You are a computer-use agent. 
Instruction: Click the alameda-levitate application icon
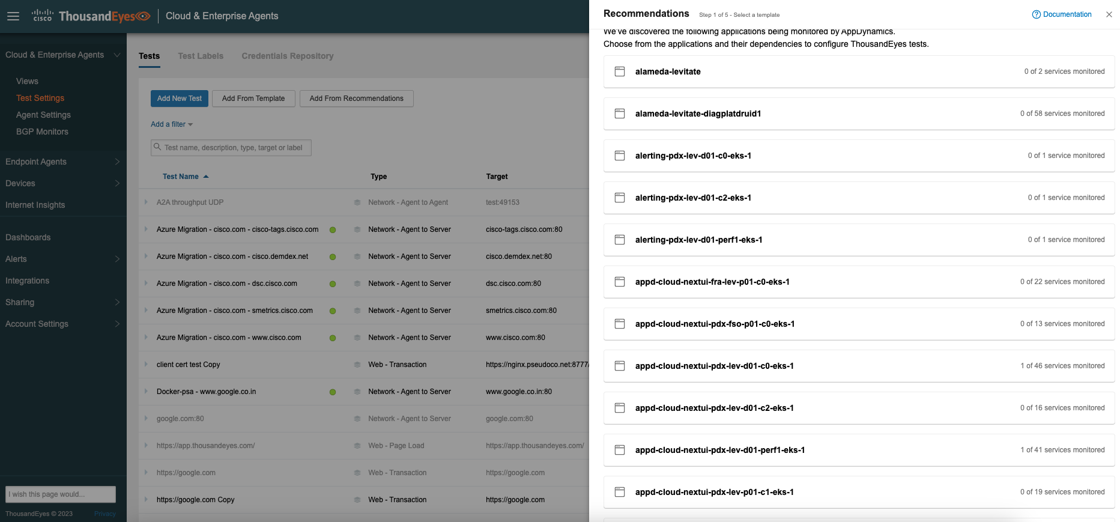point(620,71)
